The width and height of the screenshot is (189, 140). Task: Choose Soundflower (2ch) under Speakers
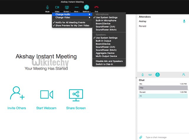tap(109, 47)
